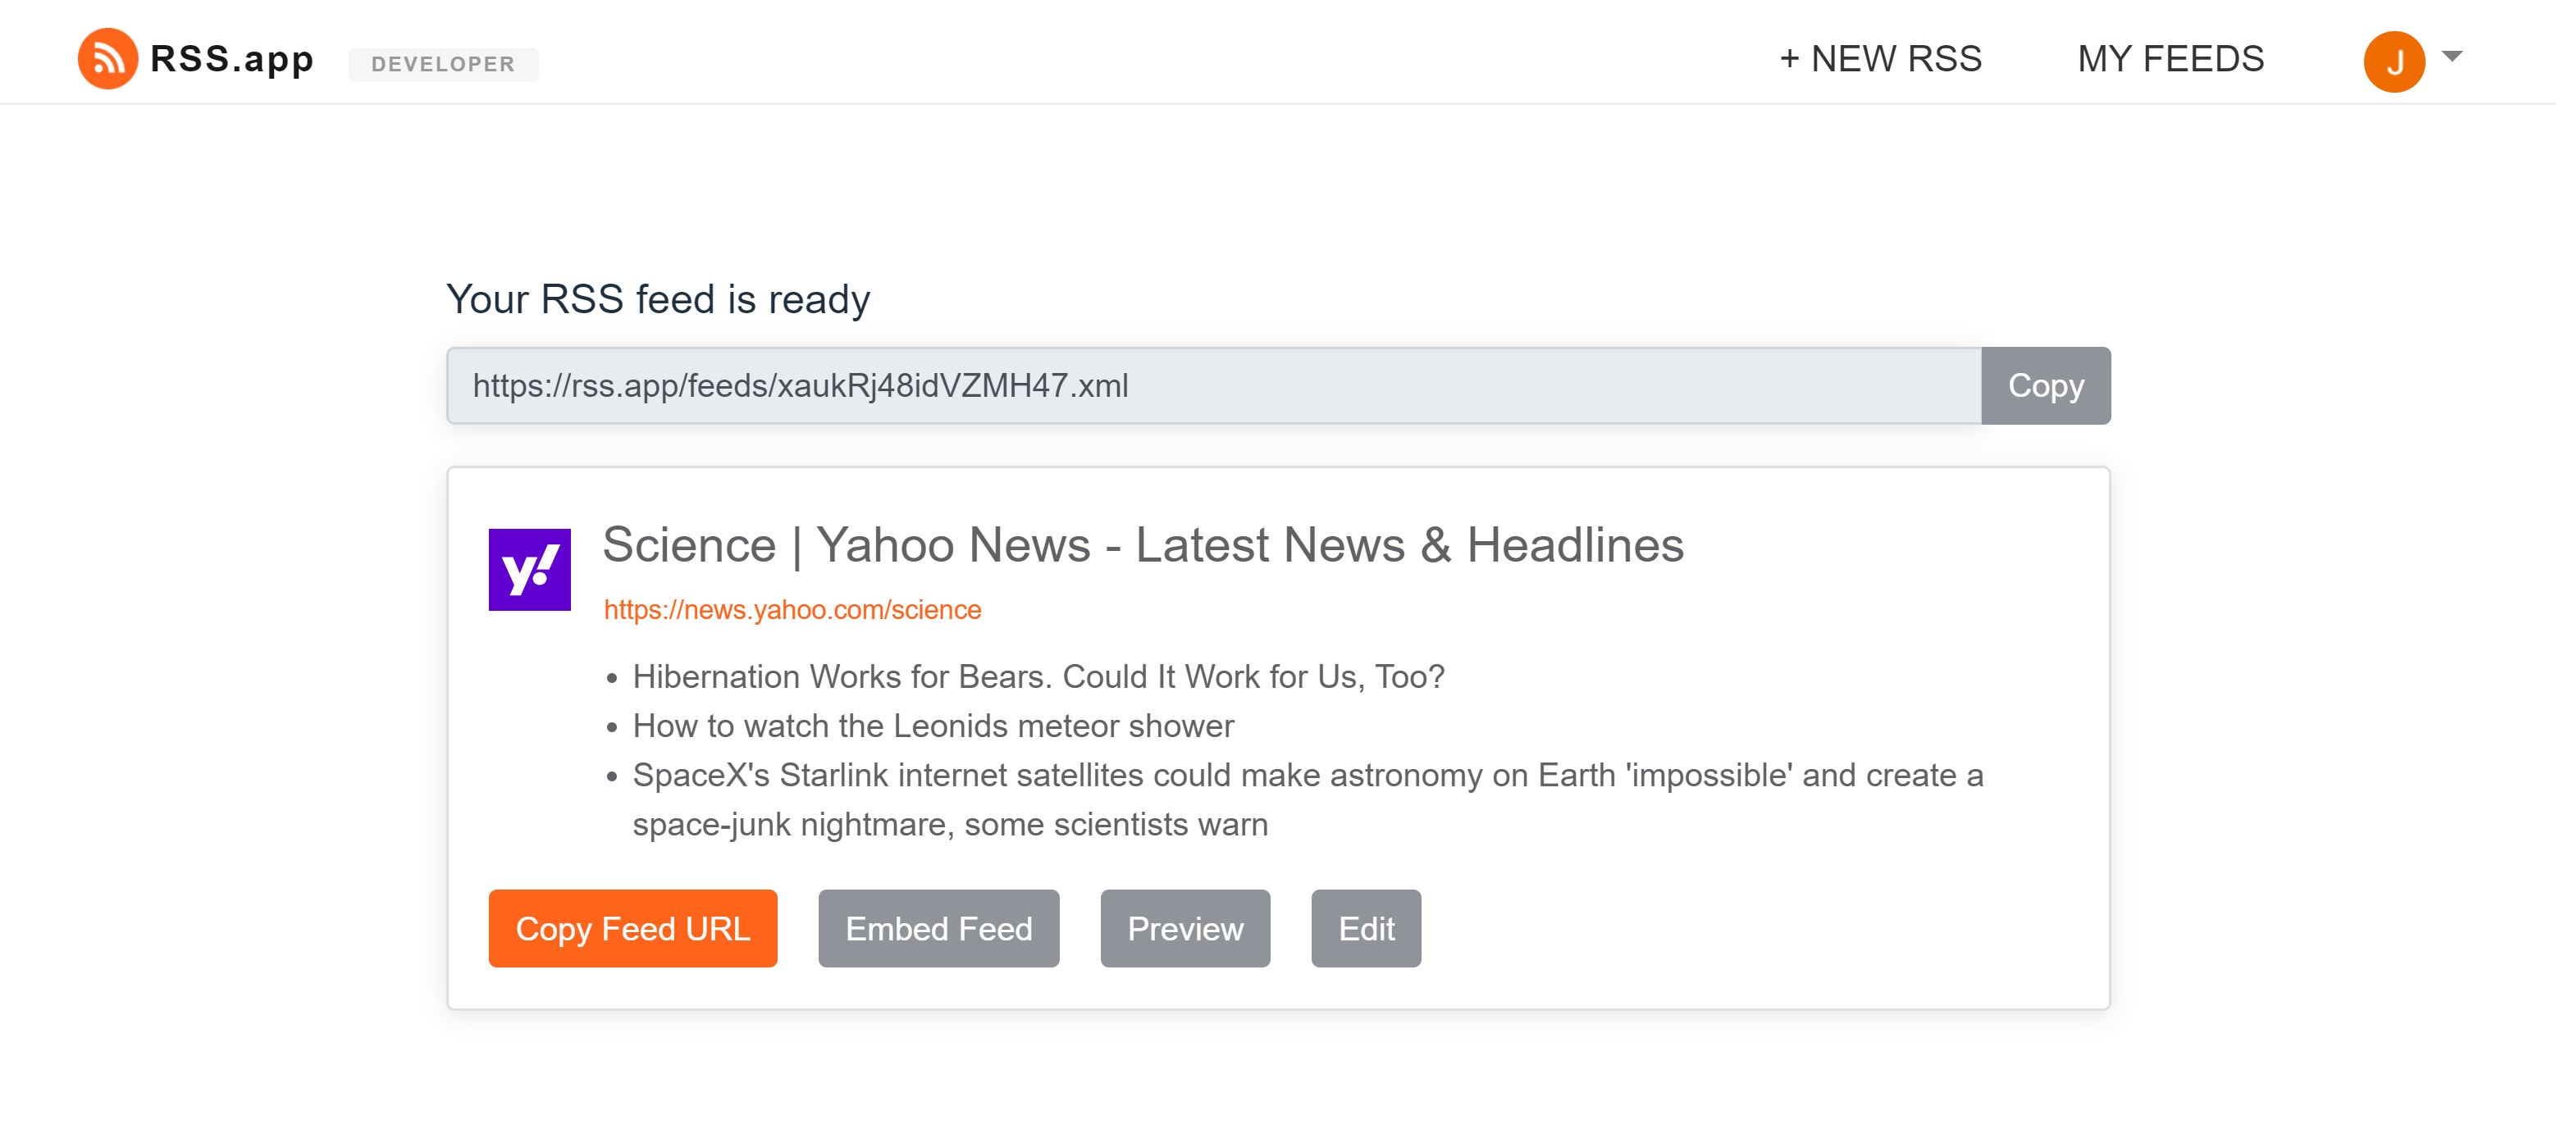Open the https://news.yahoo.com/science link

point(791,609)
